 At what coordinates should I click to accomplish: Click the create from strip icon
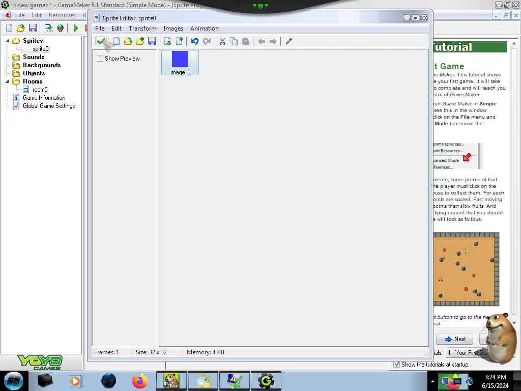pyautogui.click(x=167, y=41)
